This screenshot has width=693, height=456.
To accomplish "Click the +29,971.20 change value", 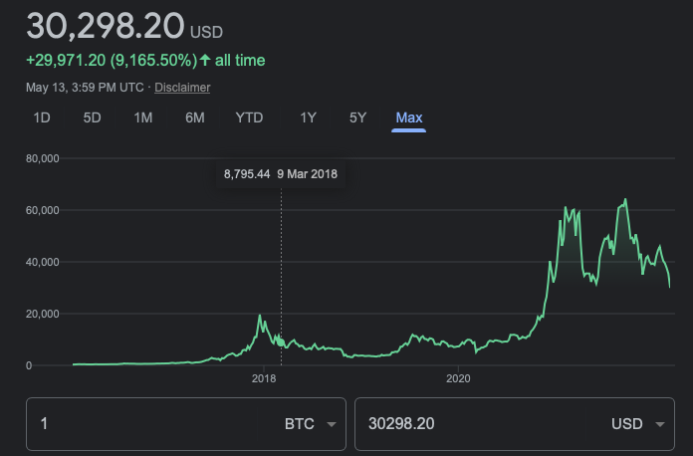I will 66,60.
